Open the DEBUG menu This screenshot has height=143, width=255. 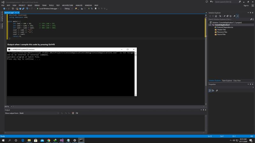37,5
